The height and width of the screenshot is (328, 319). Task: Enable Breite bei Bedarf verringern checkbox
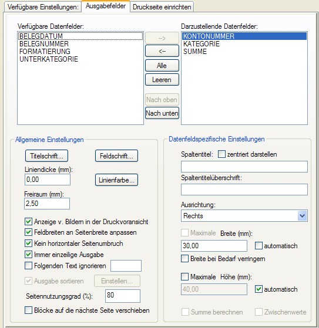(x=184, y=259)
